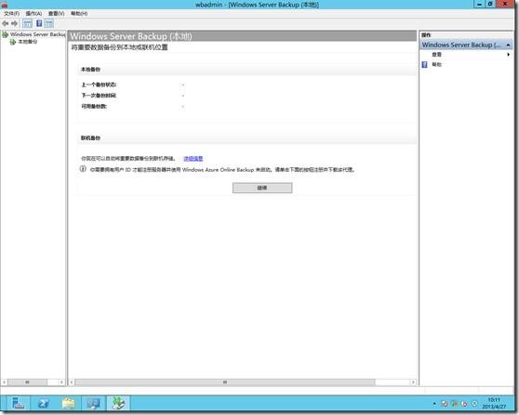
Task: Click the horizontal scrollbar of the tree pane
Action: 27,383
